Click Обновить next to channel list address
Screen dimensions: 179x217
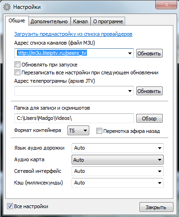pyautogui.click(x=149, y=53)
